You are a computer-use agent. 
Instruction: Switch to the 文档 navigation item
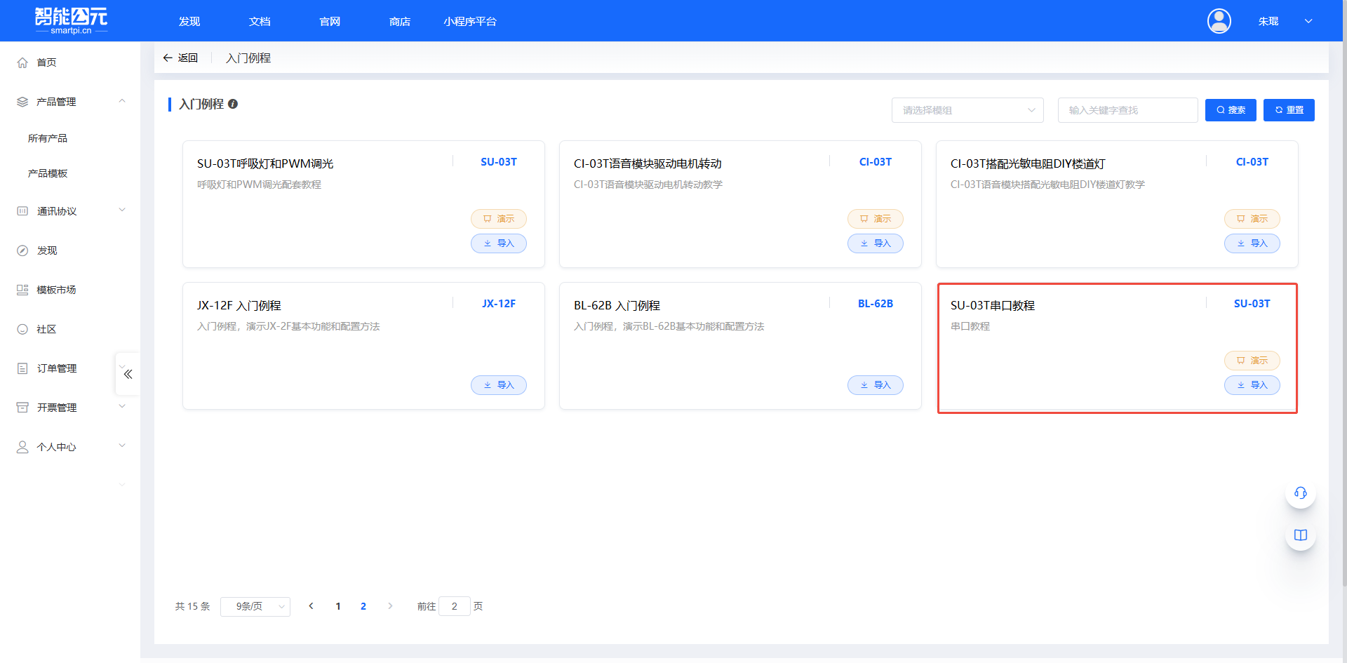pos(259,21)
